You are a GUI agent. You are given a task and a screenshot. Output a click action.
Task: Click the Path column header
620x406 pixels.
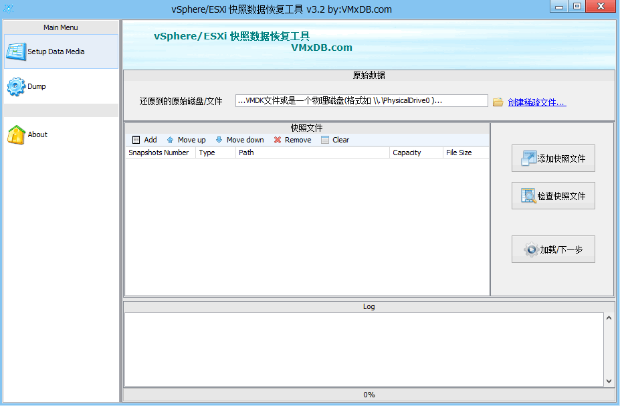[x=313, y=153]
